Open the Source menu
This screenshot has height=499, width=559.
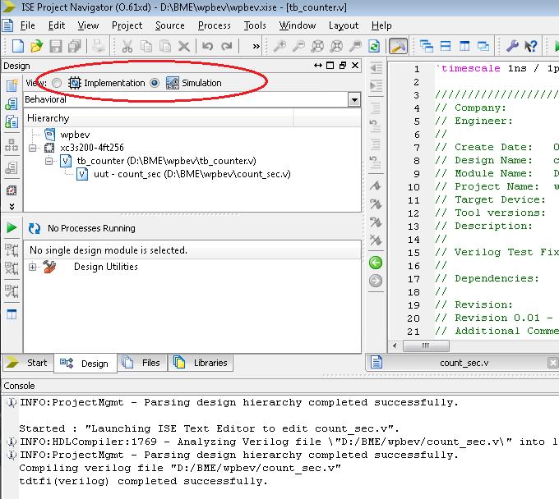(170, 25)
